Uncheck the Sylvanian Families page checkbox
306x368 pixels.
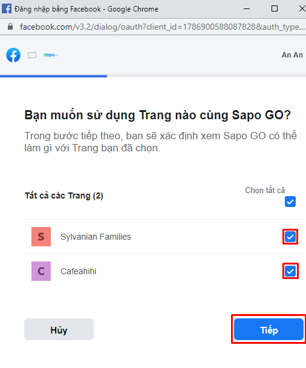click(290, 237)
